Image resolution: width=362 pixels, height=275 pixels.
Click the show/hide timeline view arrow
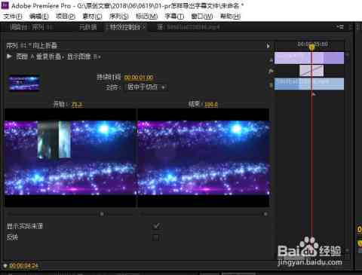[x=268, y=46]
